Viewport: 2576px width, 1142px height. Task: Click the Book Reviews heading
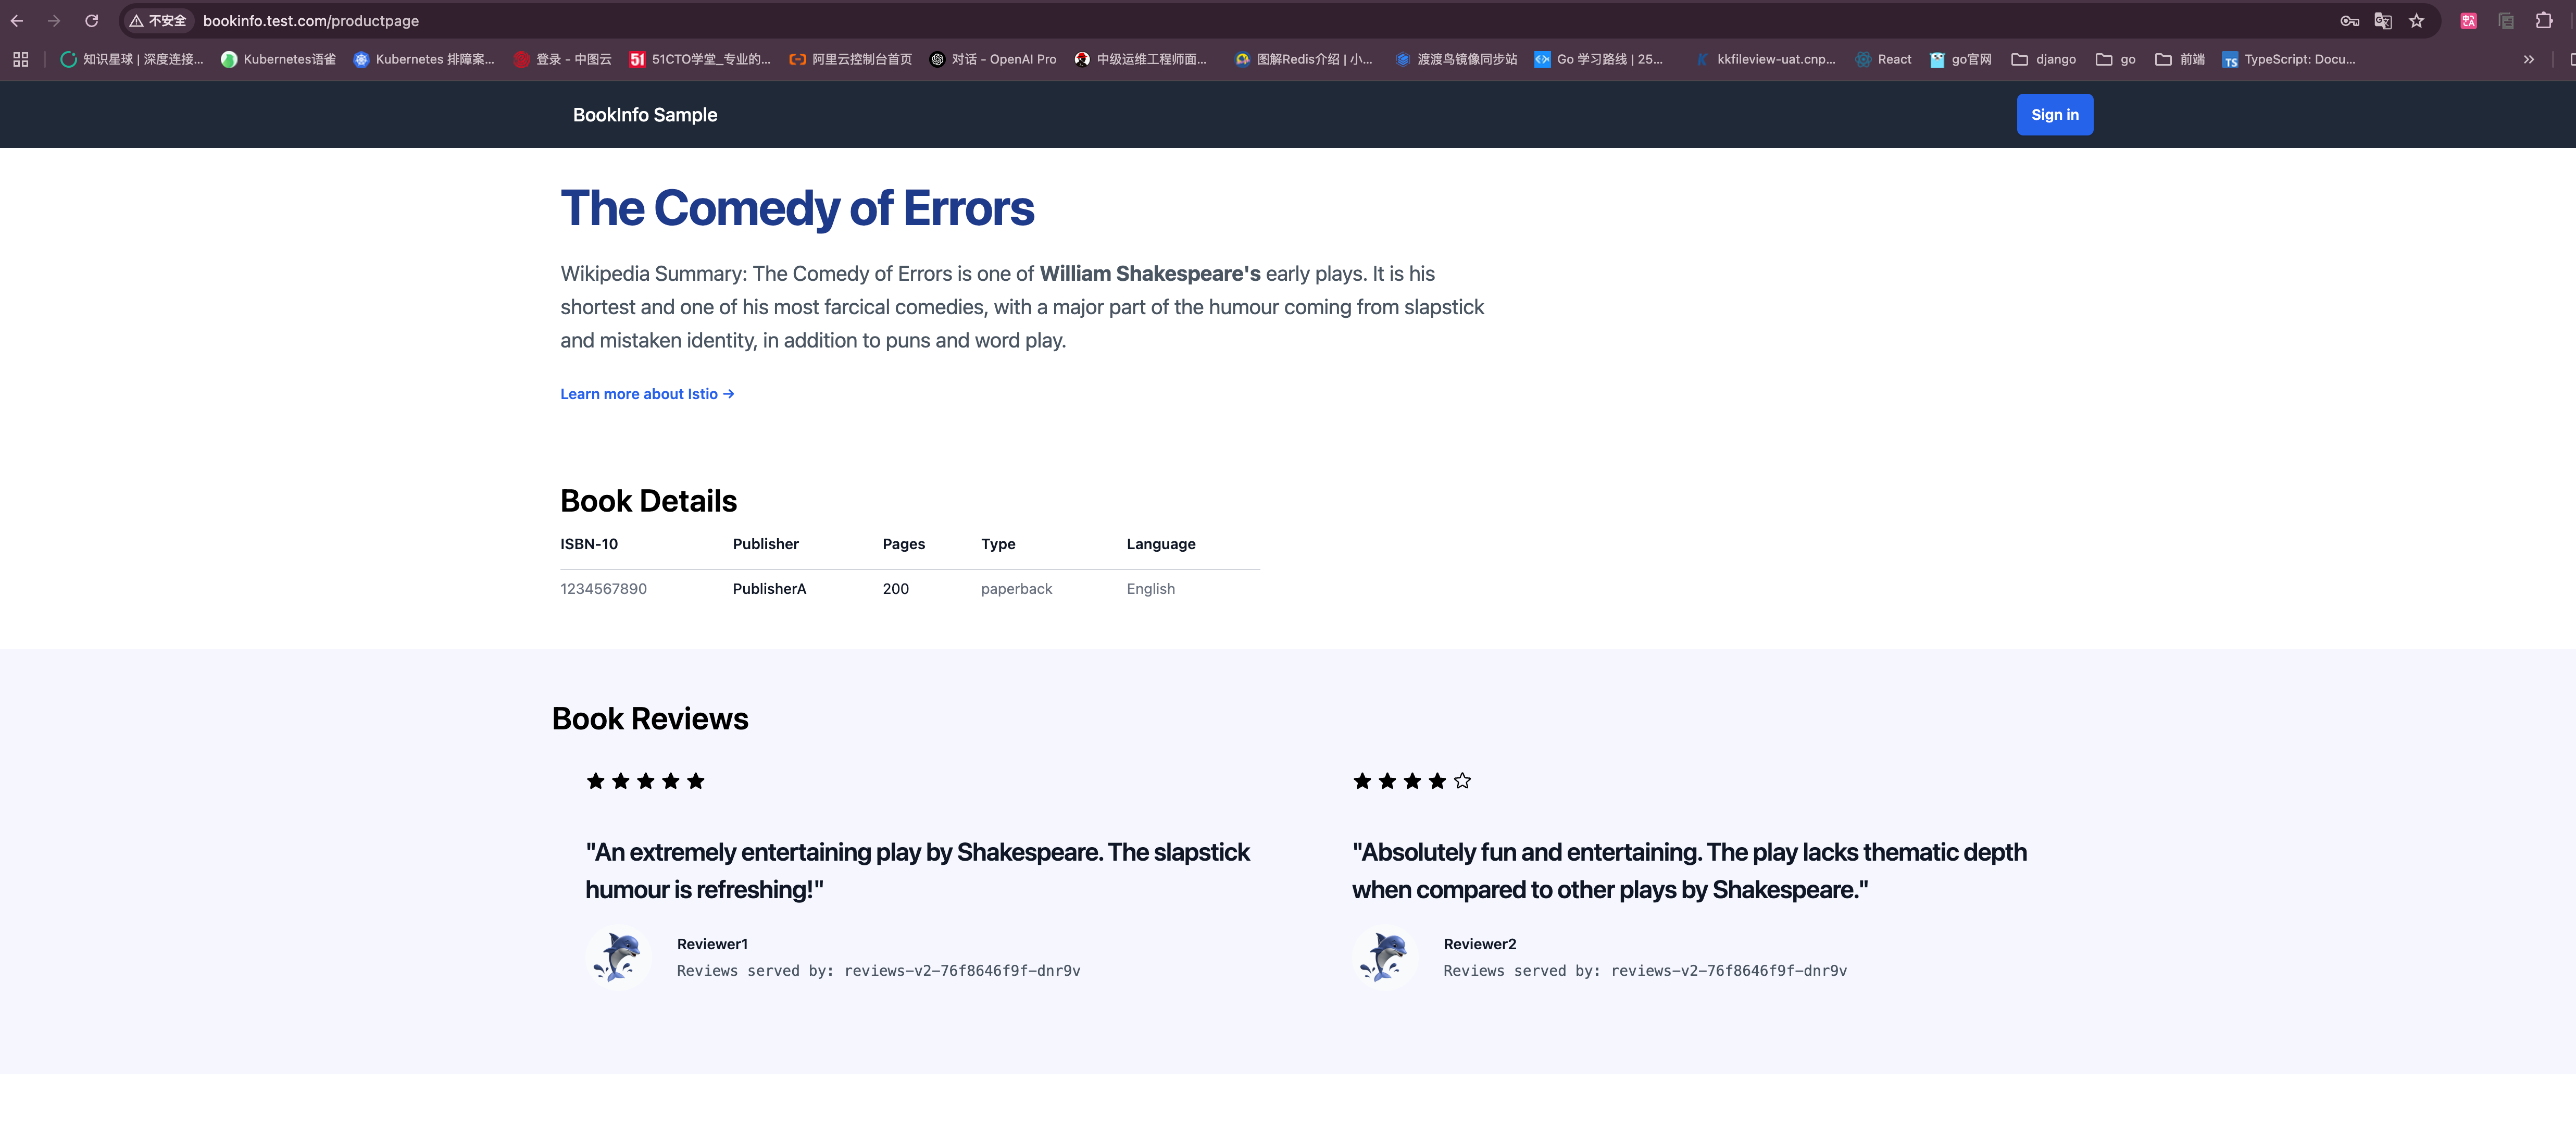650,719
